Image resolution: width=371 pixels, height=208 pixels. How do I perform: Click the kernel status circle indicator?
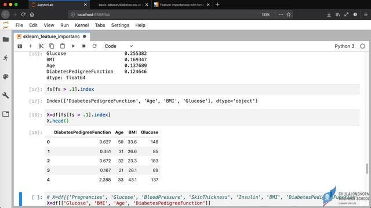tap(362, 46)
